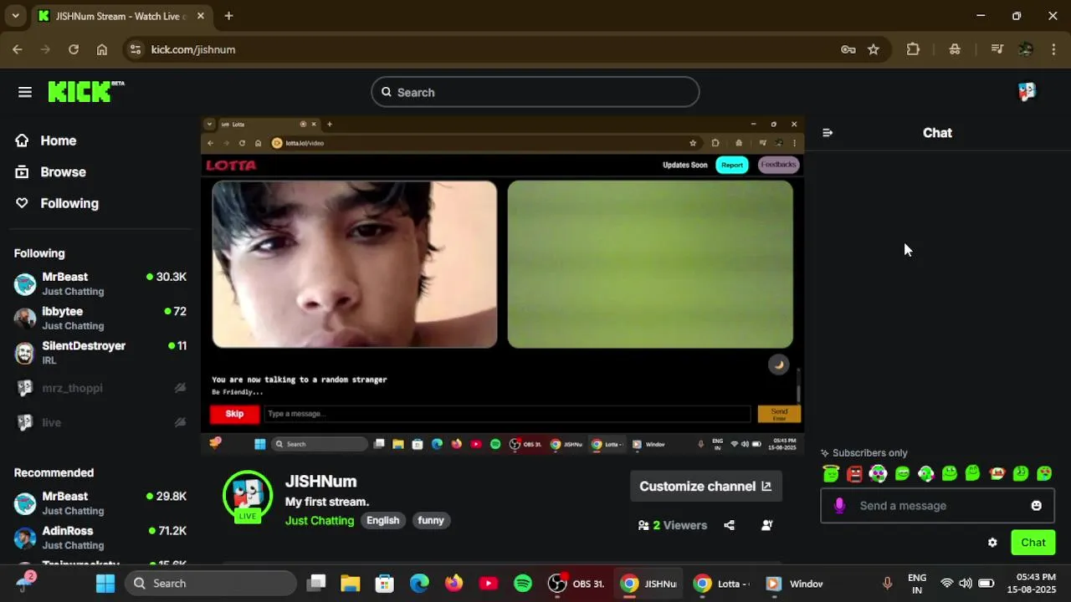Viewport: 1071px width, 602px height.
Task: Open the media controls icon
Action: coord(997,49)
